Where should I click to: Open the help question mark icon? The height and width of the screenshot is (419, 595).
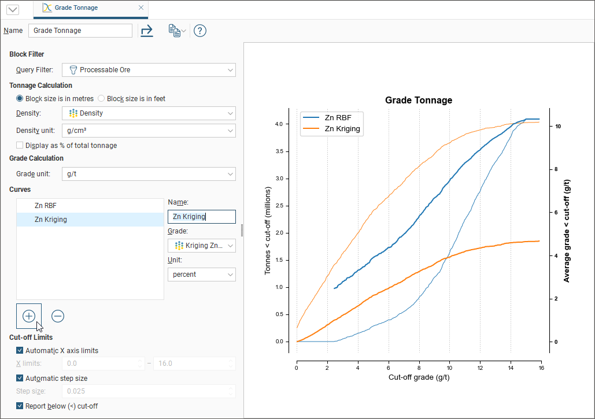pos(199,31)
